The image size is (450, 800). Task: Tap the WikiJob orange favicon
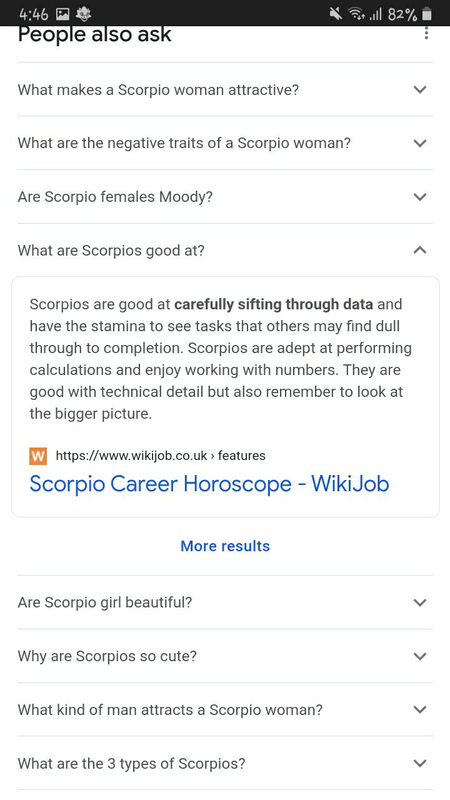[38, 456]
